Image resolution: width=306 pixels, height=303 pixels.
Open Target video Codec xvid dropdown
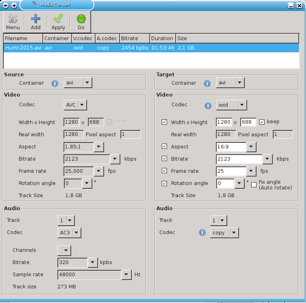(232, 105)
